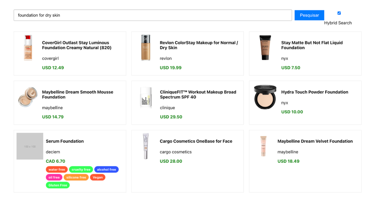Click the water free tag
This screenshot has height=197, width=375.
57,169
